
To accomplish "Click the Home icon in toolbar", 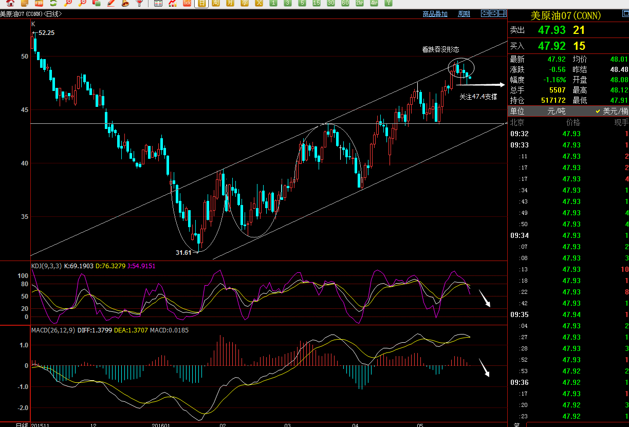I will (x=10, y=3).
